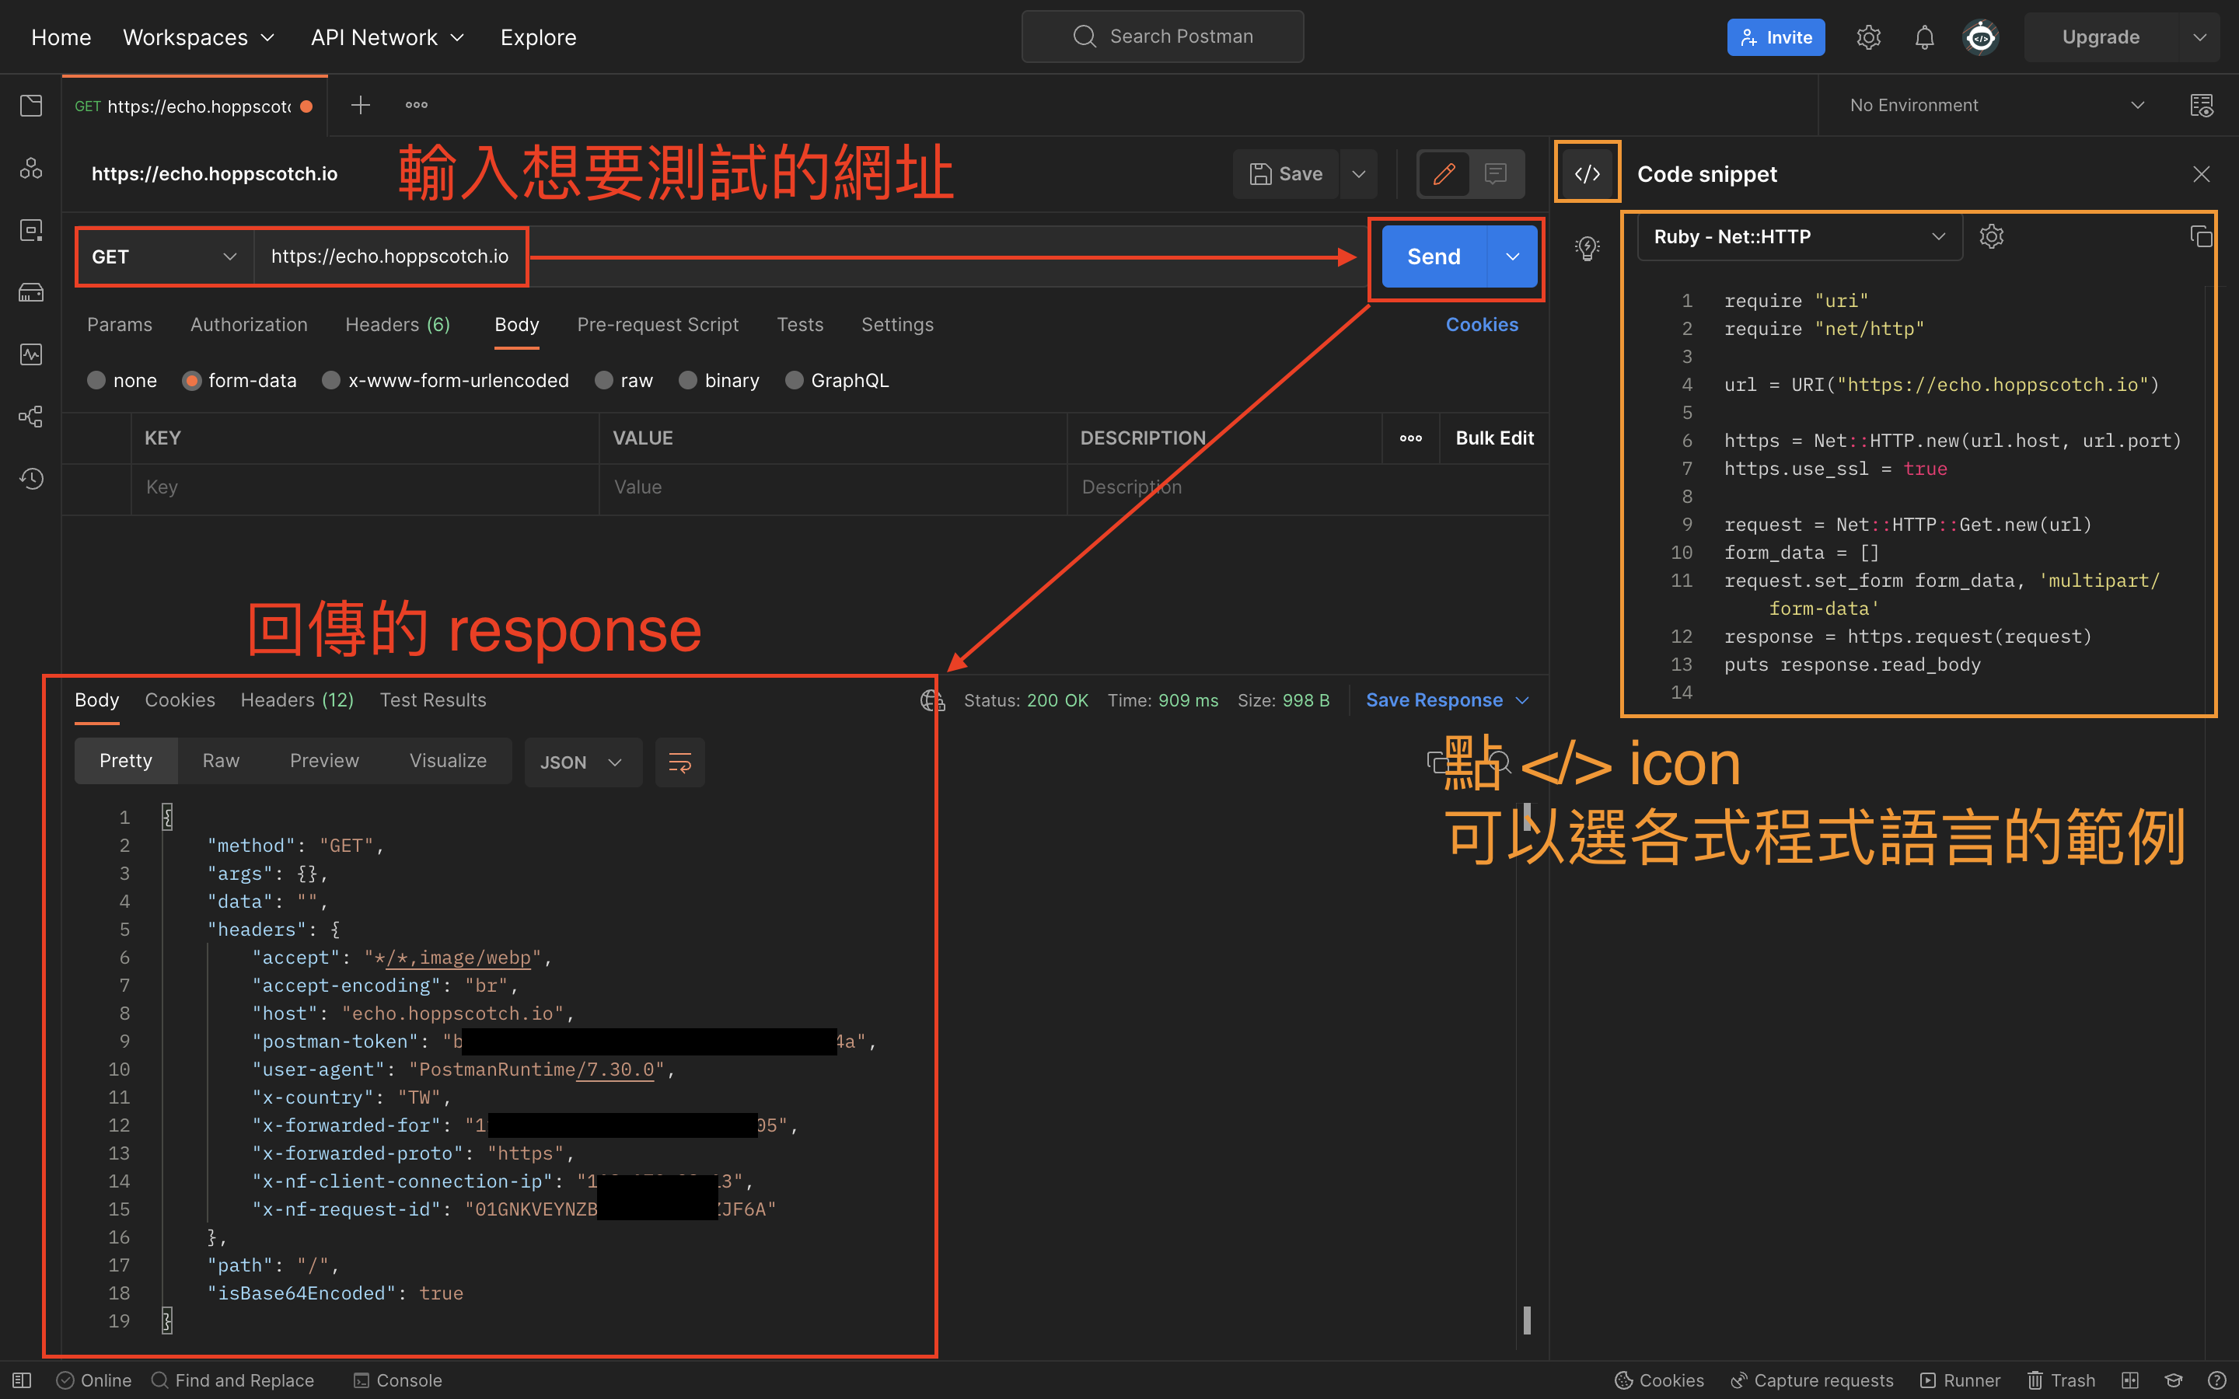Open the Trash
The image size is (2239, 1399).
point(2063,1380)
